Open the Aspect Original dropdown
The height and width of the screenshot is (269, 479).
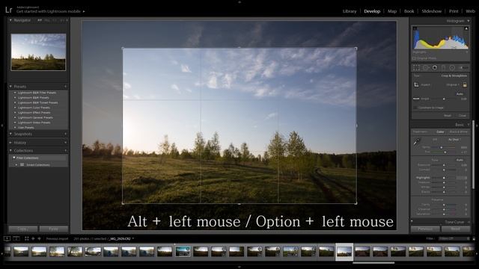click(453, 84)
